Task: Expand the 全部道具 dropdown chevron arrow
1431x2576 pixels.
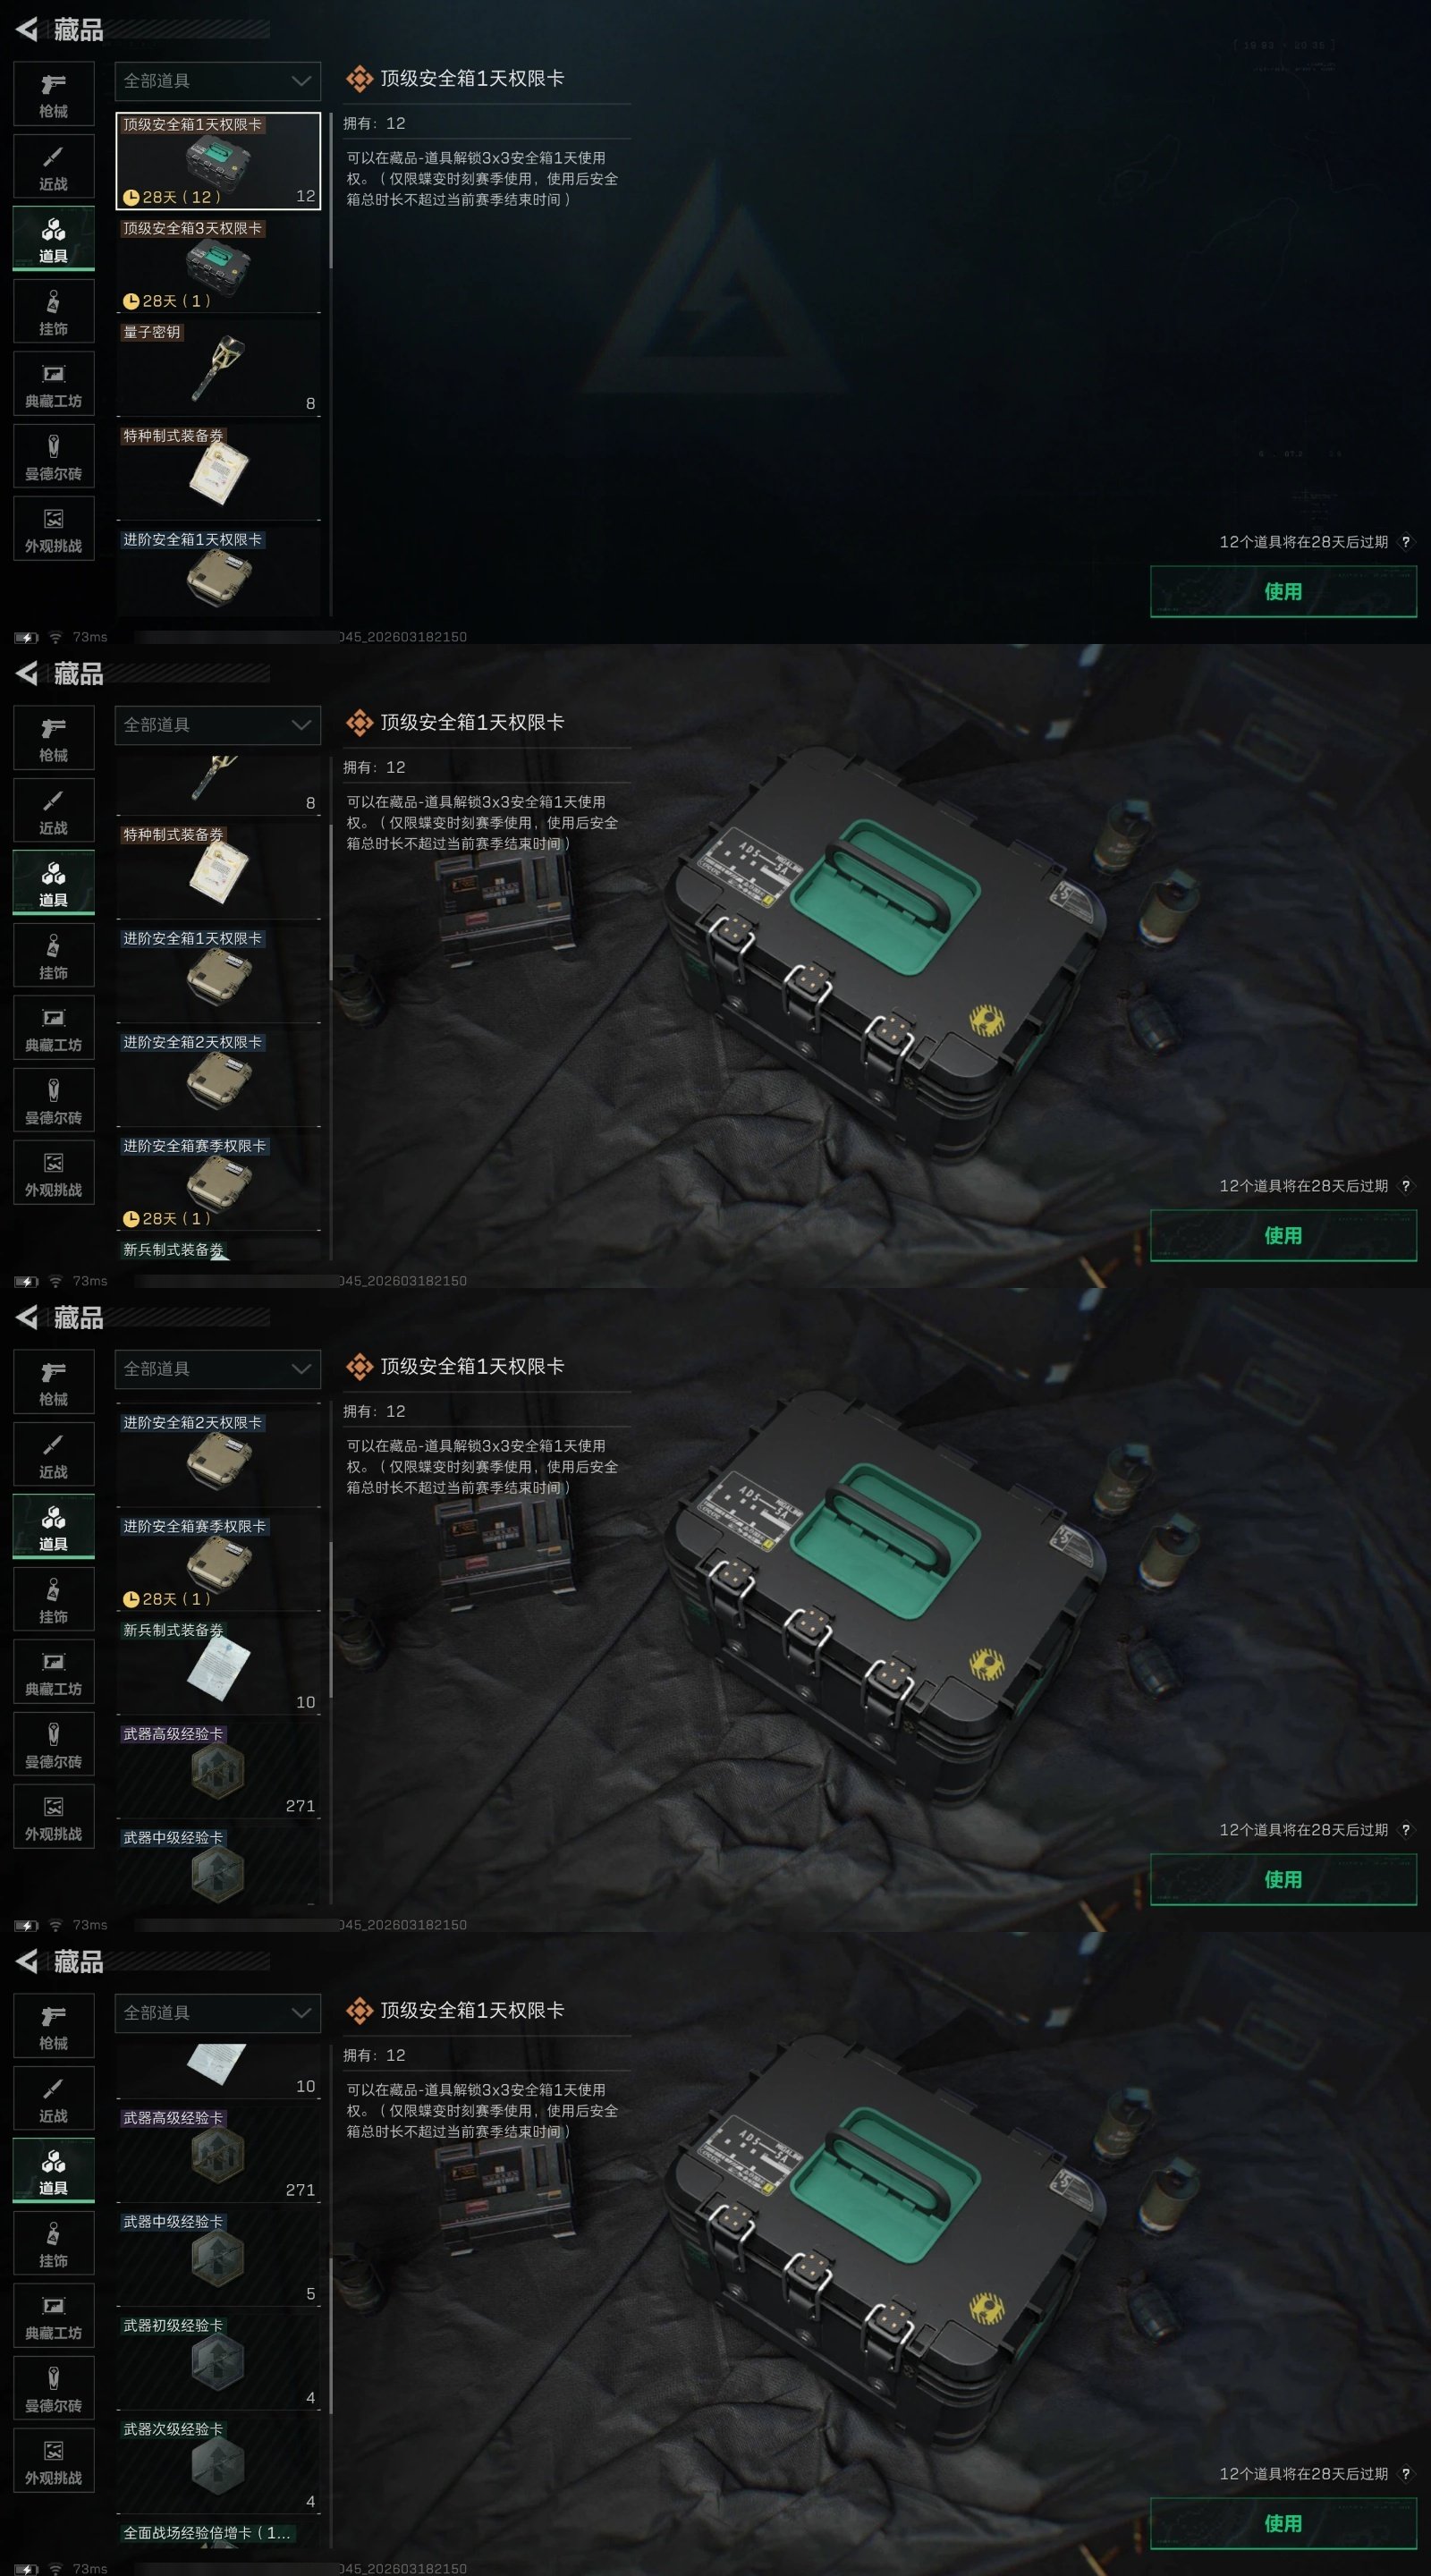Action: pos(301,81)
